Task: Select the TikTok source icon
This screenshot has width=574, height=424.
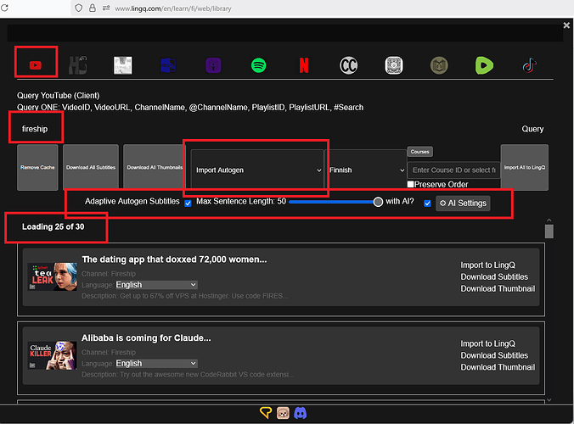Action: pyautogui.click(x=530, y=65)
